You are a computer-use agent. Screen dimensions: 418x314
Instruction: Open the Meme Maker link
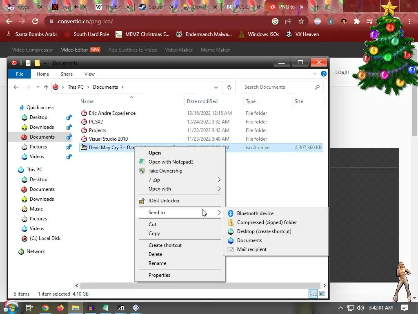pos(215,50)
